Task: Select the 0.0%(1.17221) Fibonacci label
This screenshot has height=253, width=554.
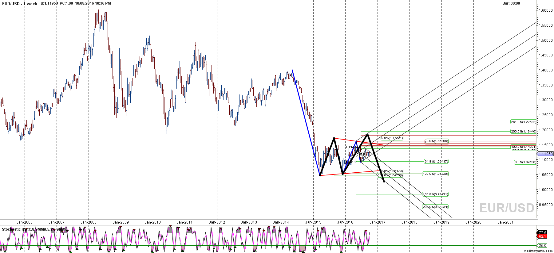Action: point(392,138)
